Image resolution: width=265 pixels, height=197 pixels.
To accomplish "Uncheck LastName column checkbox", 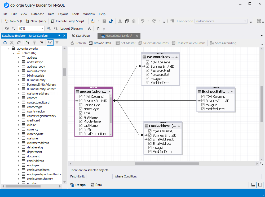I will tap(81, 125).
